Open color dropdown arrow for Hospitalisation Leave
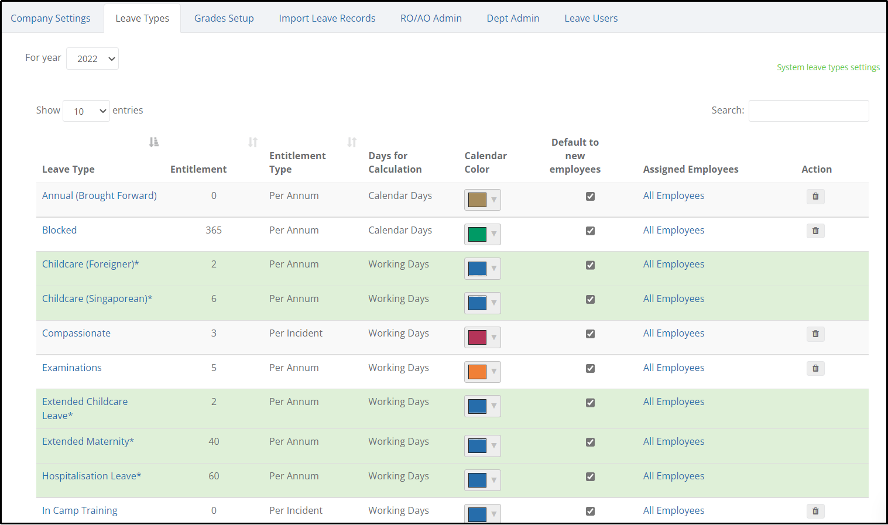Viewport: 888px width, 525px height. tap(494, 481)
